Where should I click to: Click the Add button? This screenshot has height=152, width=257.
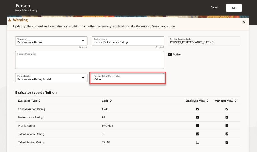click(234, 8)
